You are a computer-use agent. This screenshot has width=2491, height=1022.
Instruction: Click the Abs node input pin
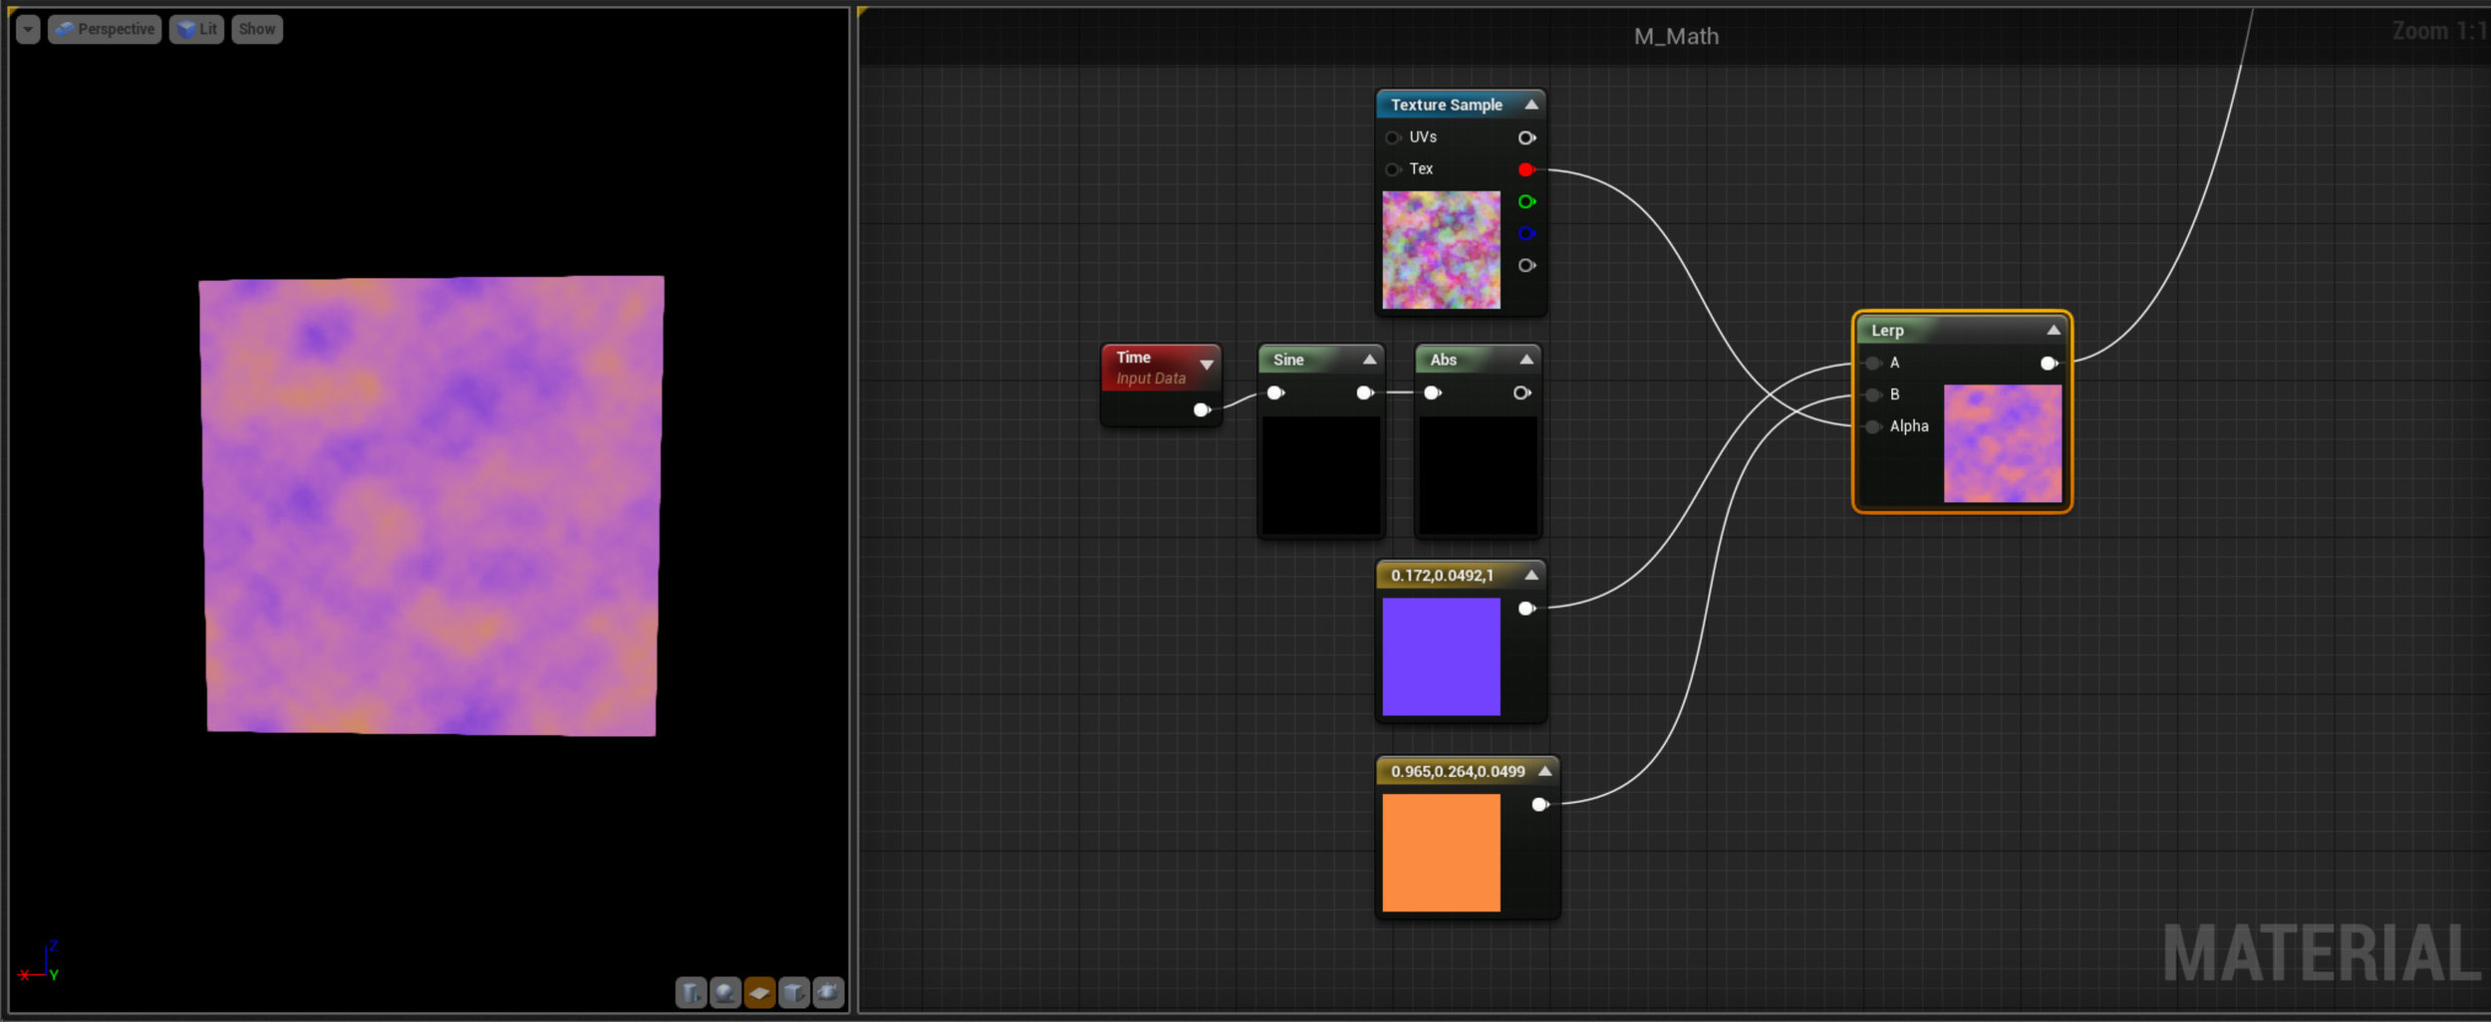(x=1432, y=392)
